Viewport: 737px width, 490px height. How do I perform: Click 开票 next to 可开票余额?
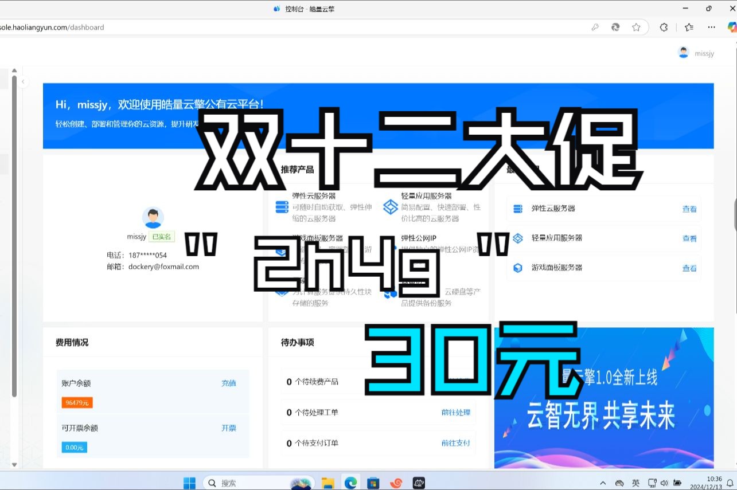(x=229, y=428)
